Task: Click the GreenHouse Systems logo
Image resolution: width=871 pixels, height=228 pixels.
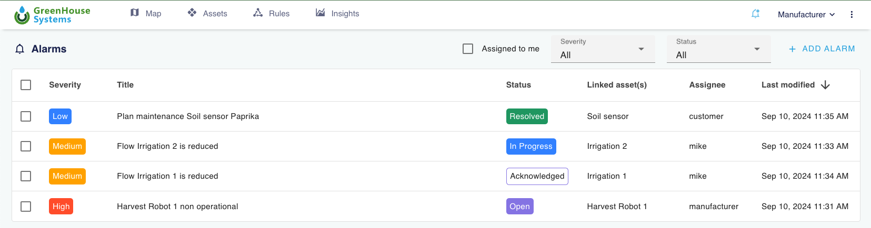Action: pyautogui.click(x=52, y=15)
